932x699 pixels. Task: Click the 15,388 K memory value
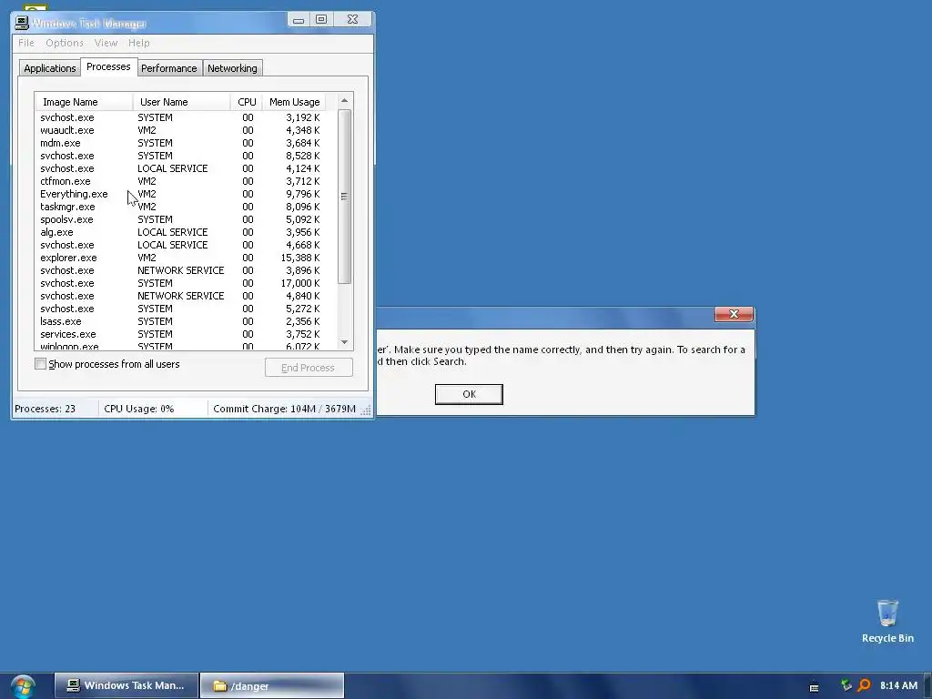pyautogui.click(x=300, y=258)
